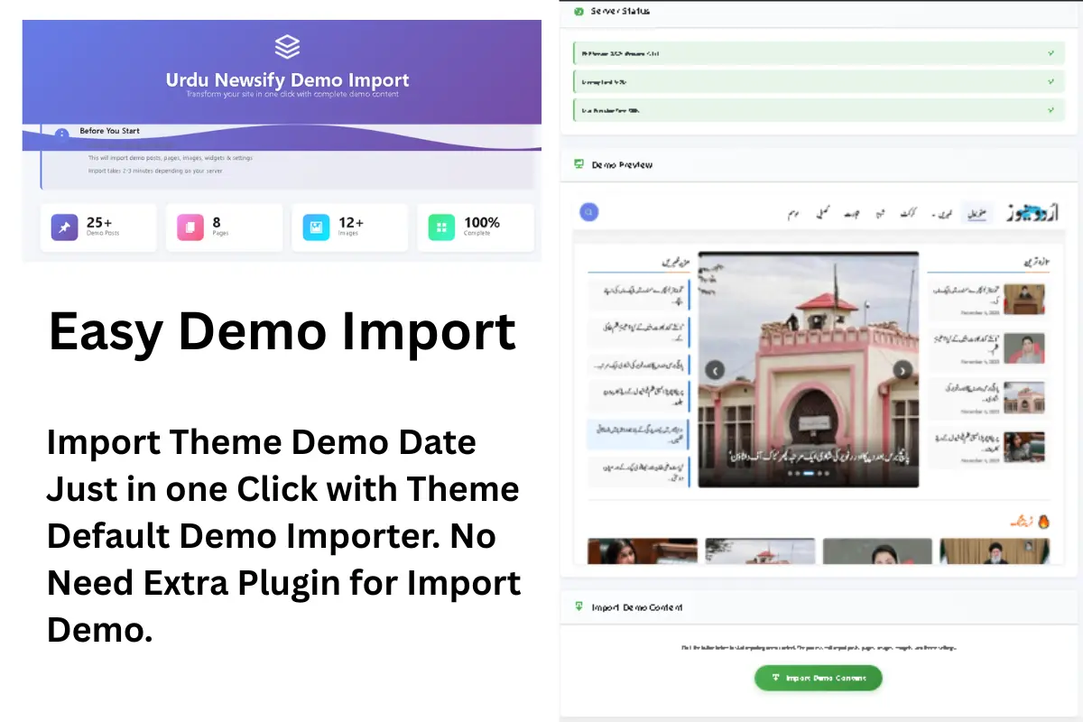
Task: Click the blue images icon beside 12+
Action: pyautogui.click(x=316, y=227)
